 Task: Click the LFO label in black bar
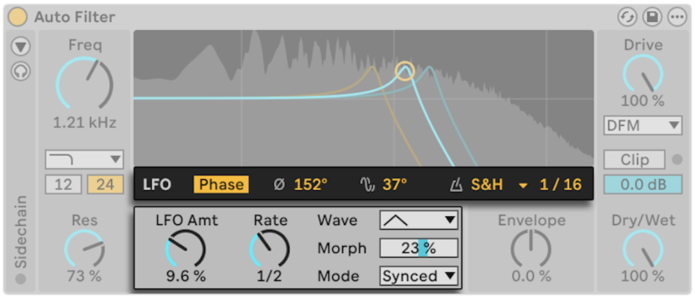coord(157,184)
